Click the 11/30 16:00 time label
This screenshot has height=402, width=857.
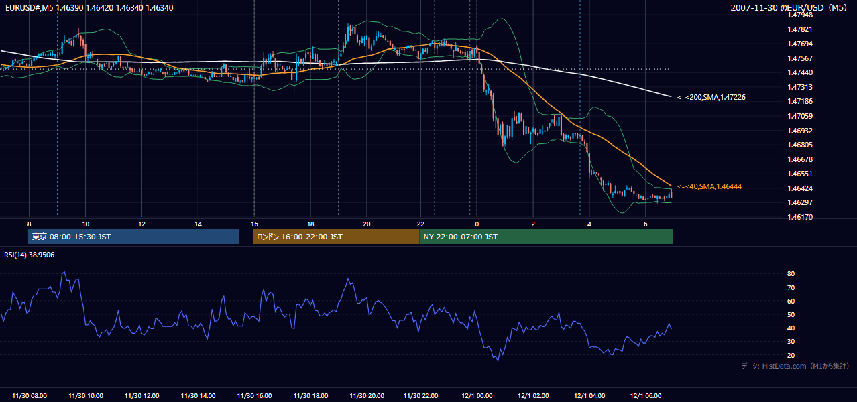coord(254,396)
